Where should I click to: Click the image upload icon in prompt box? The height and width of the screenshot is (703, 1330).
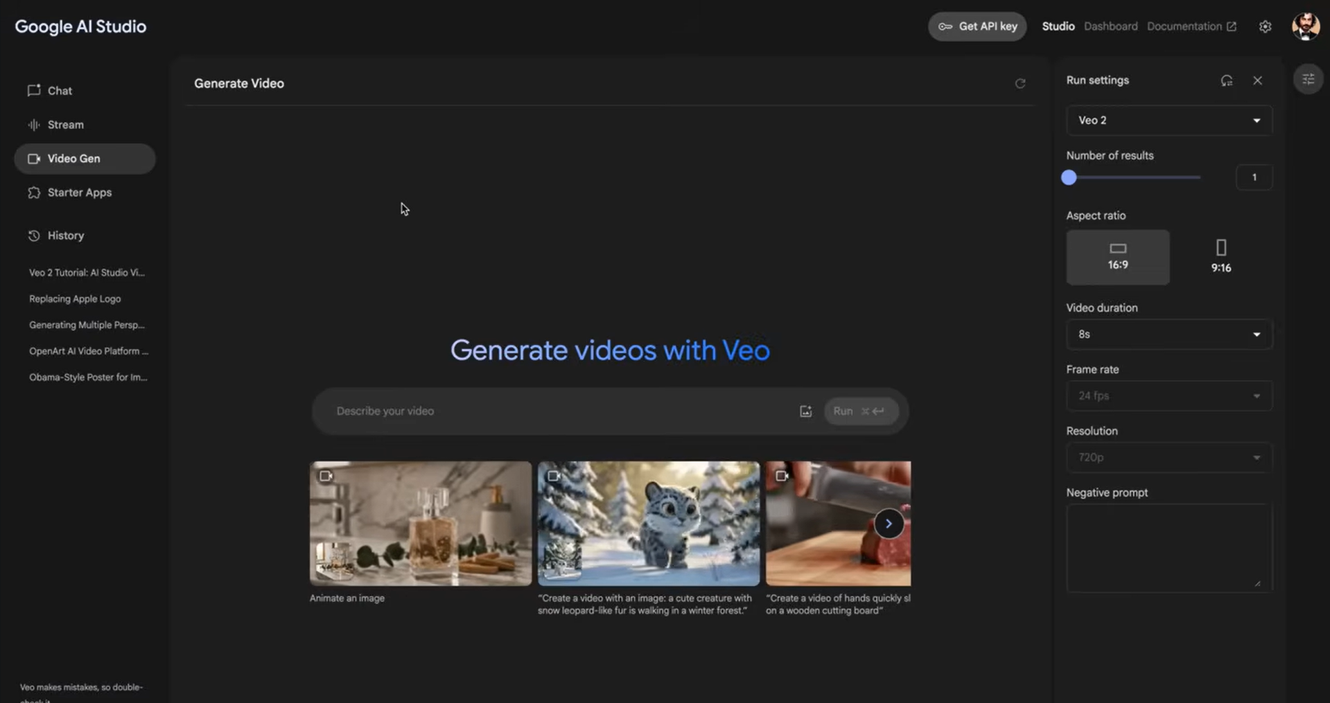click(805, 411)
